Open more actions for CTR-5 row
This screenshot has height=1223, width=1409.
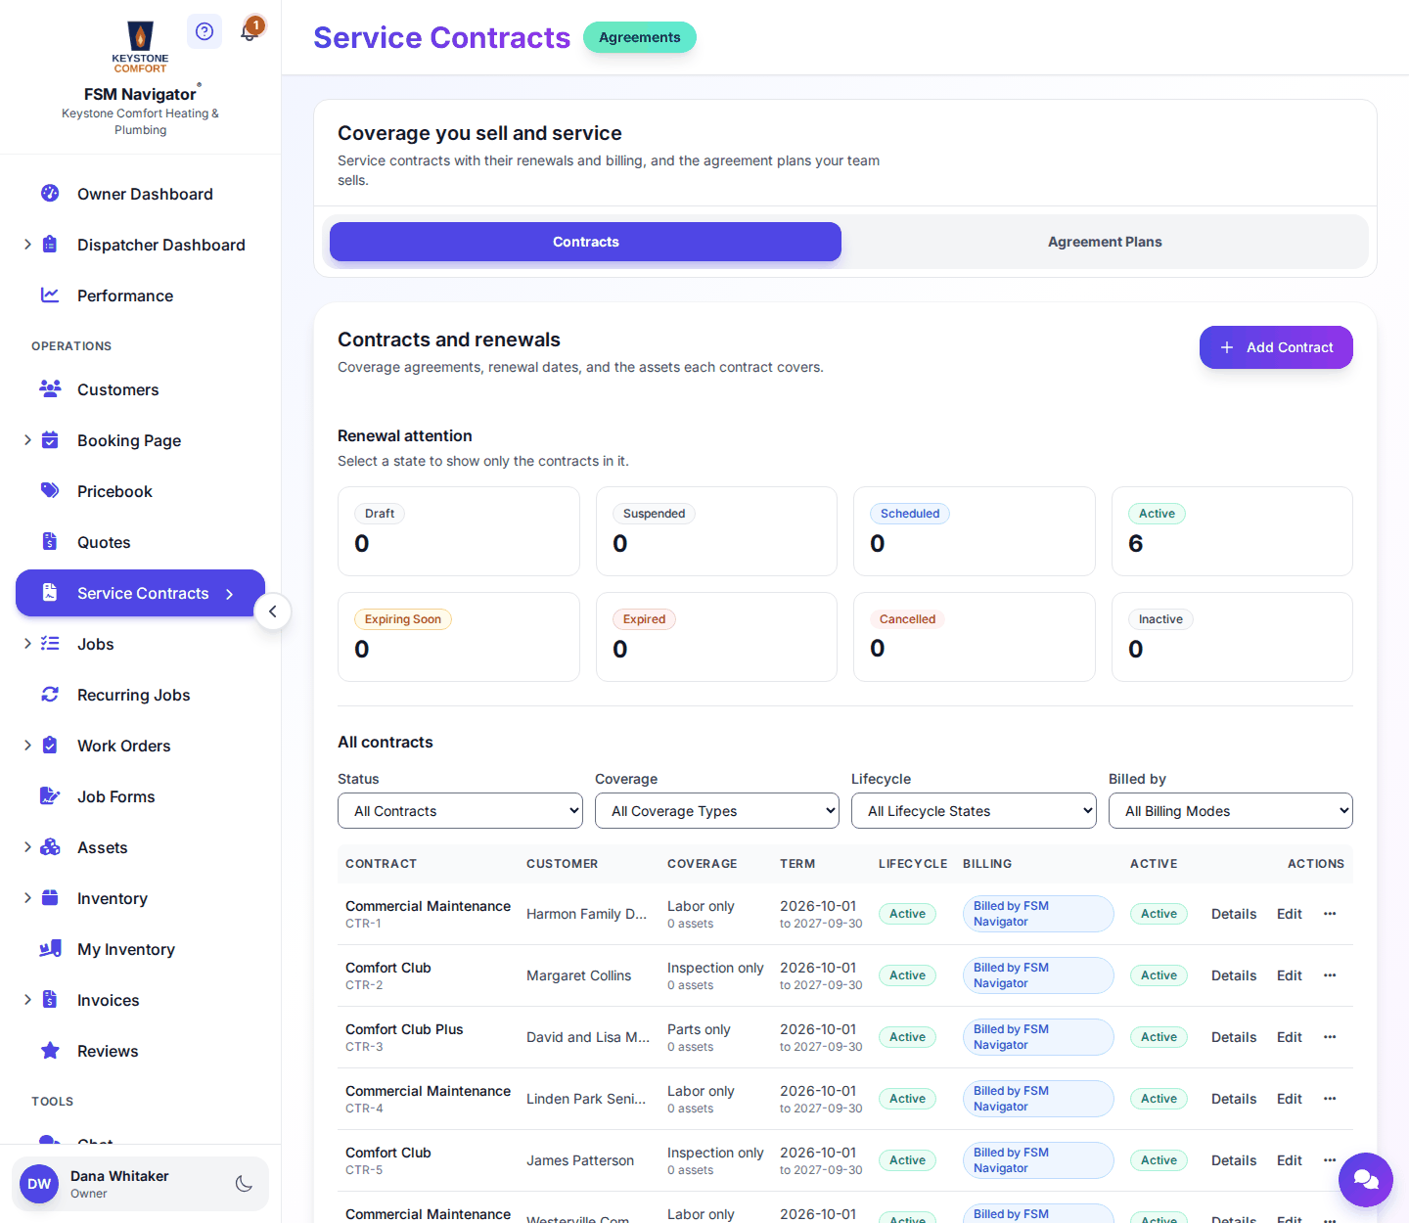pos(1330,1160)
